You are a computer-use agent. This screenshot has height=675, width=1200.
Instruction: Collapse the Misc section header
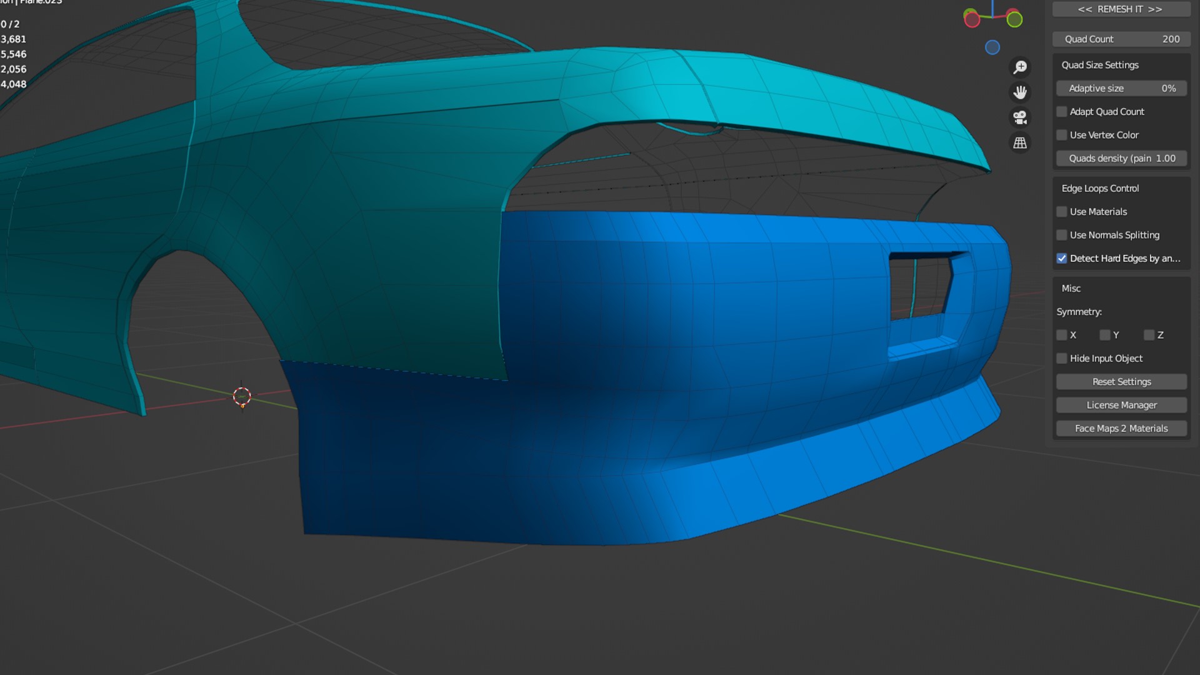click(x=1071, y=288)
